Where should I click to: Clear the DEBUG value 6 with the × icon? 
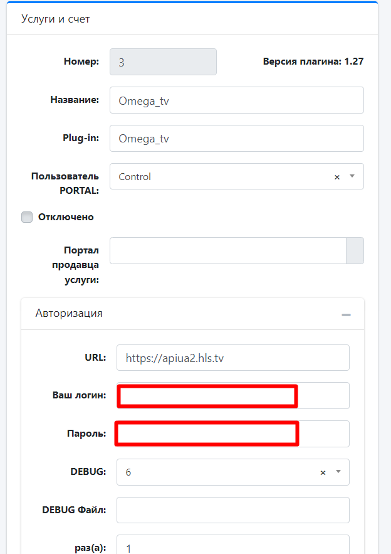click(323, 472)
